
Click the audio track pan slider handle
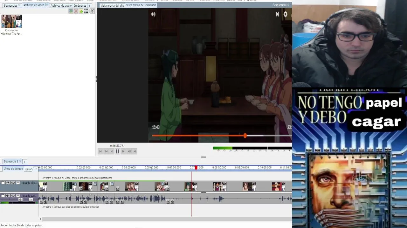pos(31,199)
